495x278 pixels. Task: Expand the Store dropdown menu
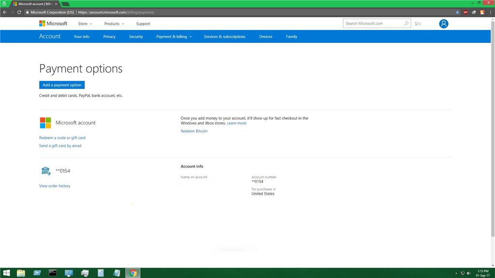point(85,24)
